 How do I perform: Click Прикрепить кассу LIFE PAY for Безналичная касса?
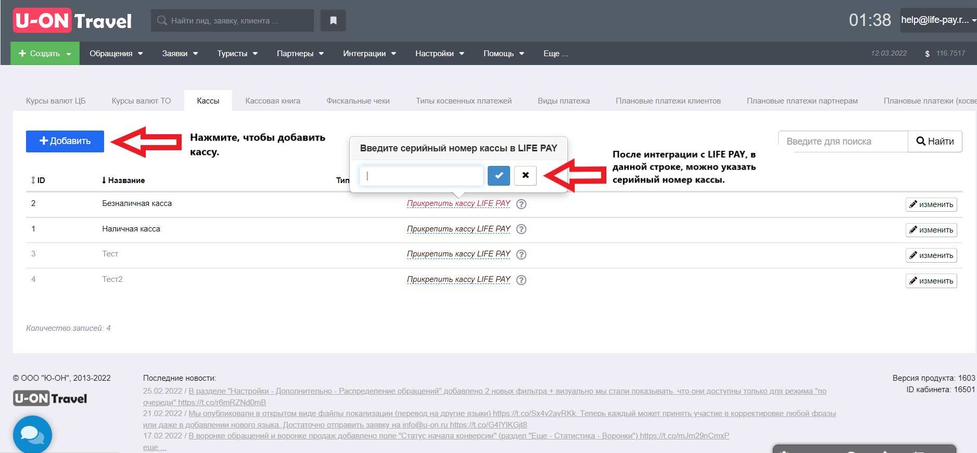[x=459, y=203]
